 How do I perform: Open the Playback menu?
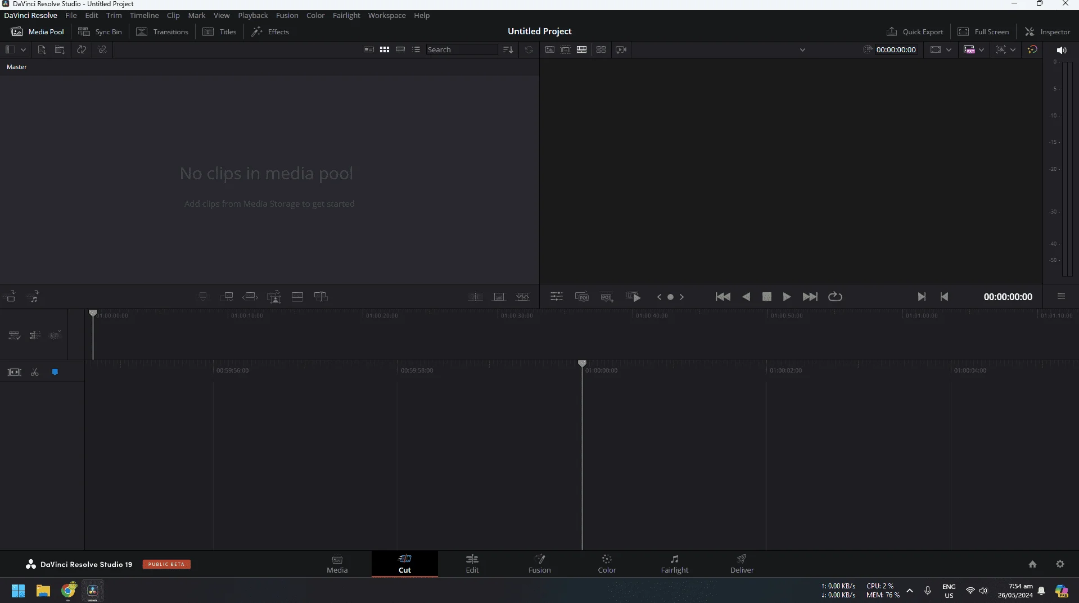coord(252,15)
